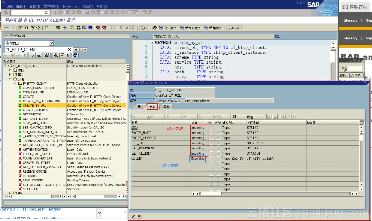Click the 文本元素 button
The width and height of the screenshot is (372, 221).
coord(234,28)
